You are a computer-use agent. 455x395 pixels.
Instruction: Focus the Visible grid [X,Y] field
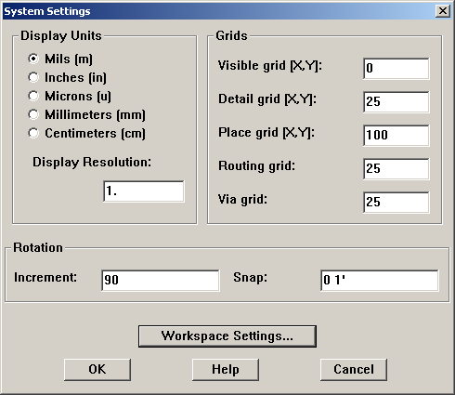tap(396, 69)
